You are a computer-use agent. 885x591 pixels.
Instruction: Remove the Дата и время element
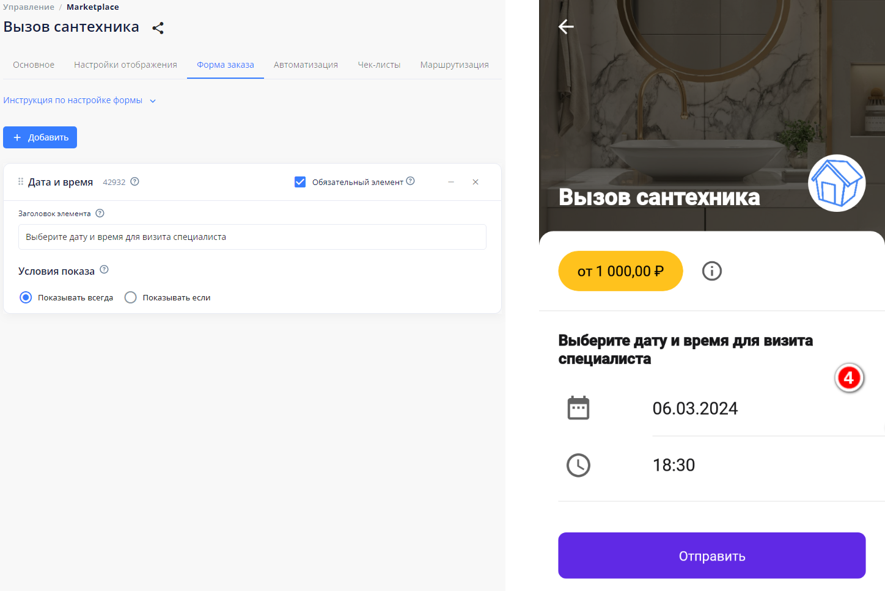click(x=476, y=182)
